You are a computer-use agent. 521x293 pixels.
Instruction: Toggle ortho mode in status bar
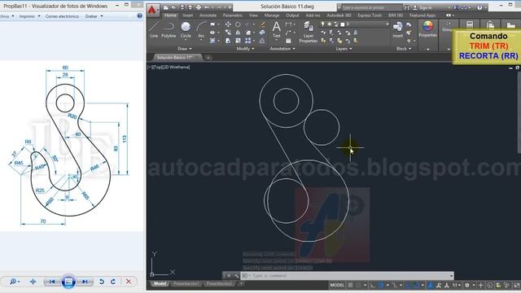pos(373,285)
